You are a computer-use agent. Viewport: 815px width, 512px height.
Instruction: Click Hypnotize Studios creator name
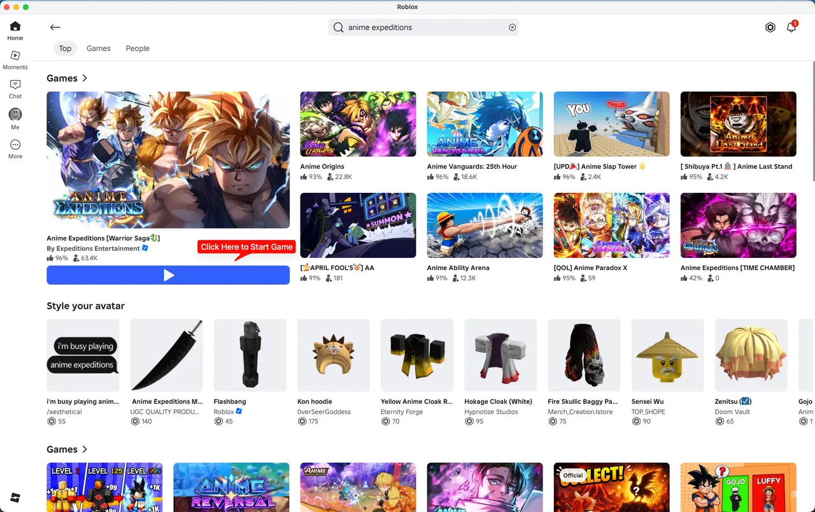click(491, 411)
